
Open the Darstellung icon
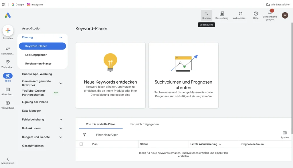tap(222, 13)
